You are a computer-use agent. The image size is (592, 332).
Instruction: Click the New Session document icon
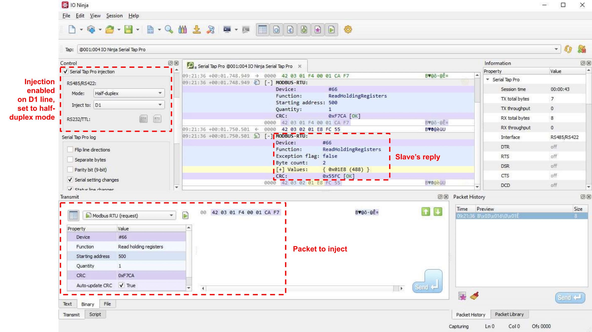pyautogui.click(x=72, y=29)
